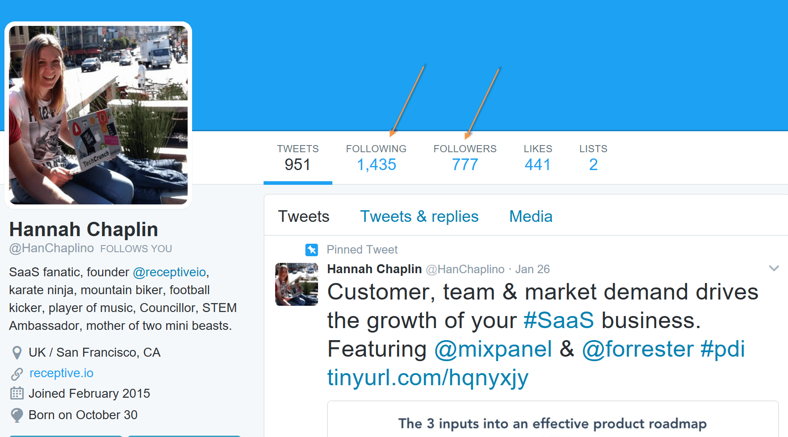Viewport: 788px width, 437px height.
Task: Visit the receptive.io website link
Action: pos(61,373)
